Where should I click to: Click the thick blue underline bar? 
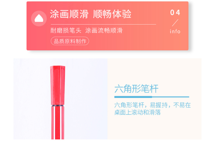click(133, 97)
